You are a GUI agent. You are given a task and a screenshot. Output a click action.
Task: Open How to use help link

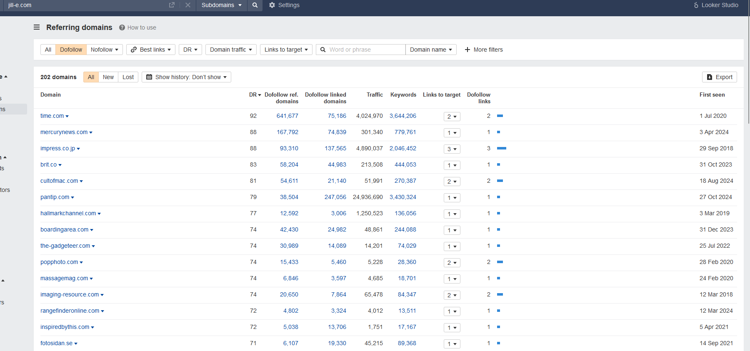(x=142, y=27)
